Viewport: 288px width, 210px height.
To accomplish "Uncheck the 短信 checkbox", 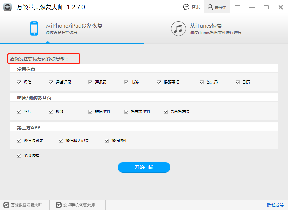I will pyautogui.click(x=19, y=82).
